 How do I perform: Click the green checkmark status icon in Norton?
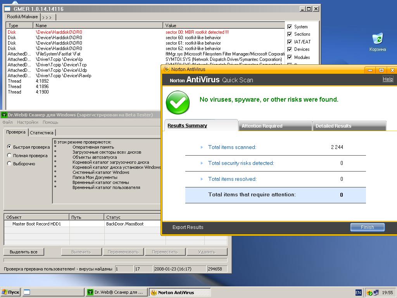pos(178,102)
